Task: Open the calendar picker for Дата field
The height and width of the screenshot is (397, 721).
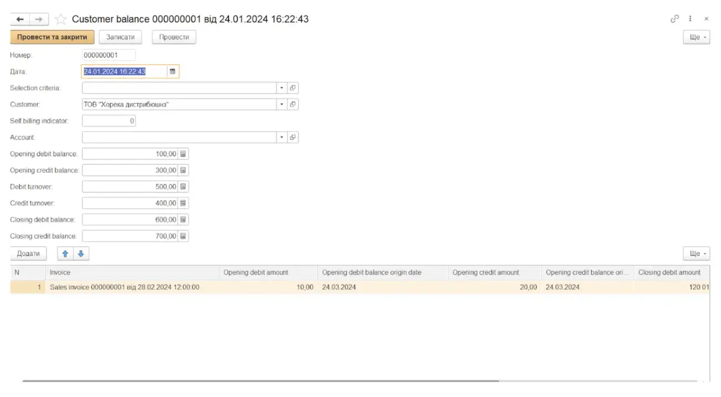Action: (x=173, y=71)
